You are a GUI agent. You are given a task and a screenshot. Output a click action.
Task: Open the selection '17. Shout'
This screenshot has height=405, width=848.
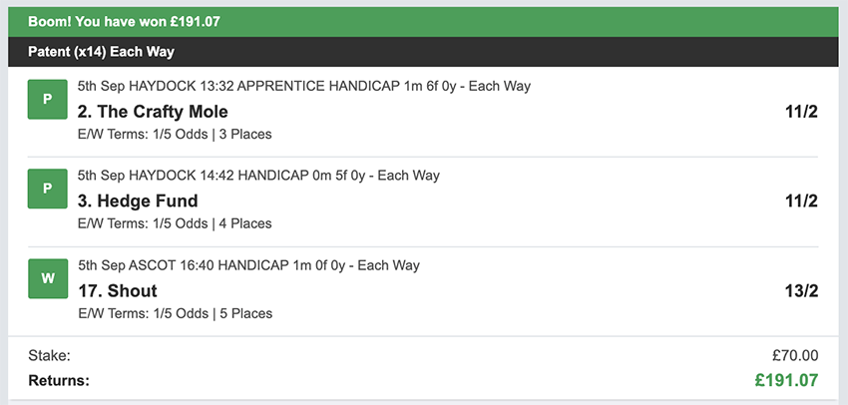coord(117,291)
